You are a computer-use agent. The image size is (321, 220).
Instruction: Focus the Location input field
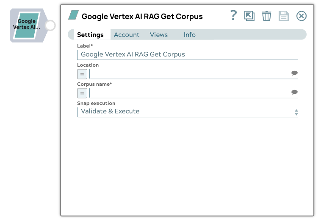pos(188,74)
